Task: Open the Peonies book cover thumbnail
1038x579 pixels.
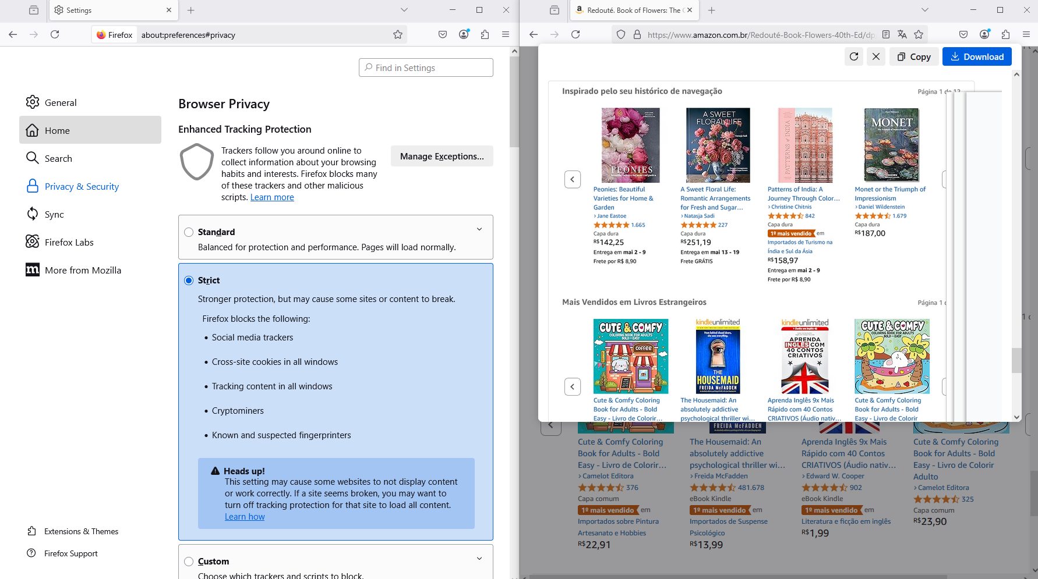Action: 630,145
